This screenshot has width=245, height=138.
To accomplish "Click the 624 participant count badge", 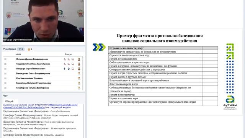I will point(21,49).
